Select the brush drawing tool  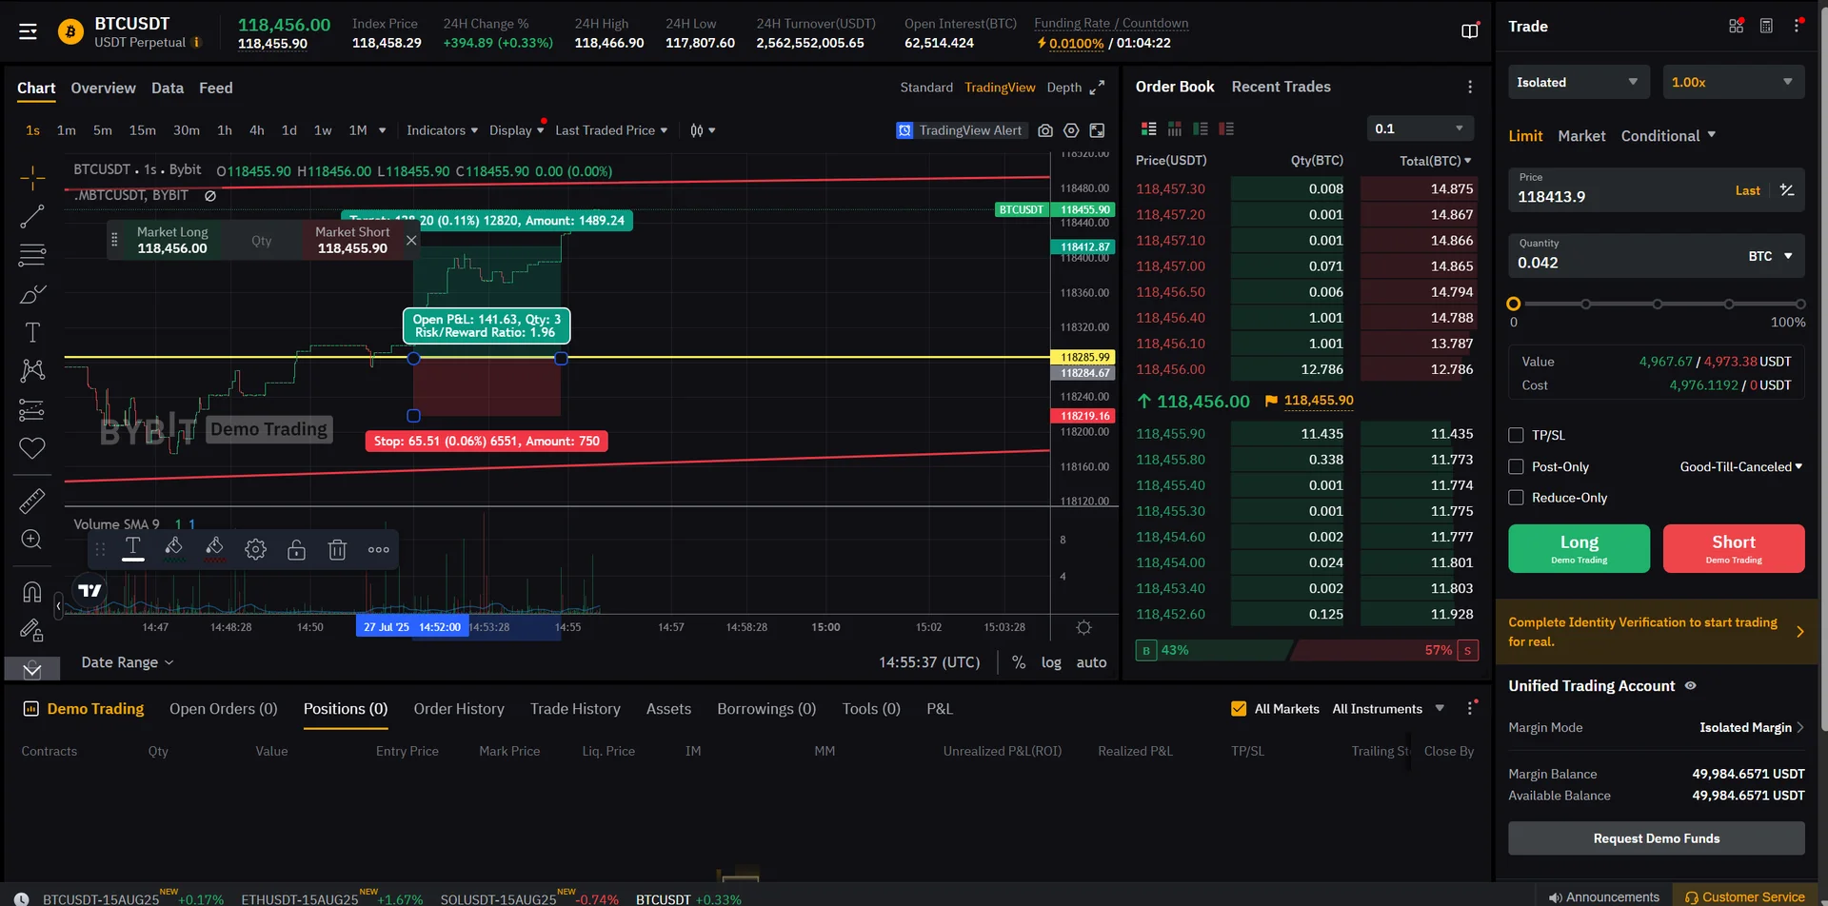[32, 294]
